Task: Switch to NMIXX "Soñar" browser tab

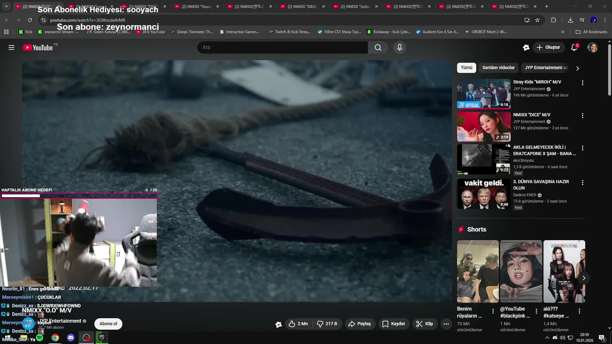Action: point(355,7)
